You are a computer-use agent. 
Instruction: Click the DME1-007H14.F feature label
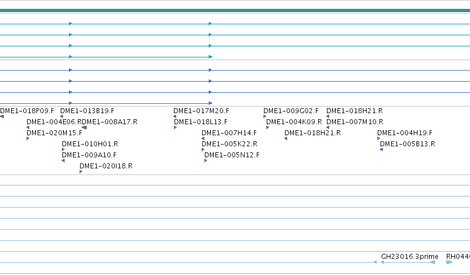point(229,133)
